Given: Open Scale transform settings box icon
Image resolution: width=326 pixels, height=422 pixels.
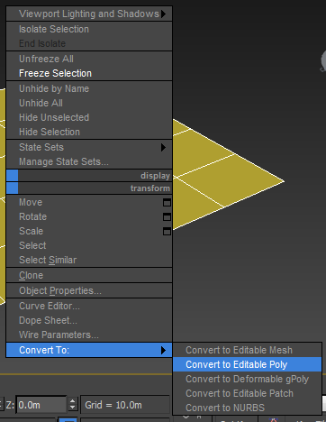Looking at the screenshot, I should 167,232.
